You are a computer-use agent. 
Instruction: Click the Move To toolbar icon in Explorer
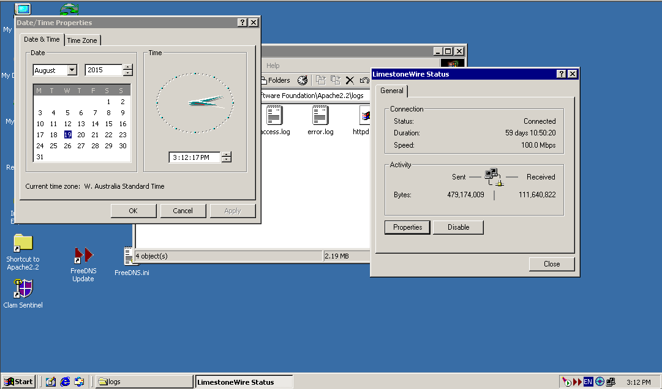(321, 80)
